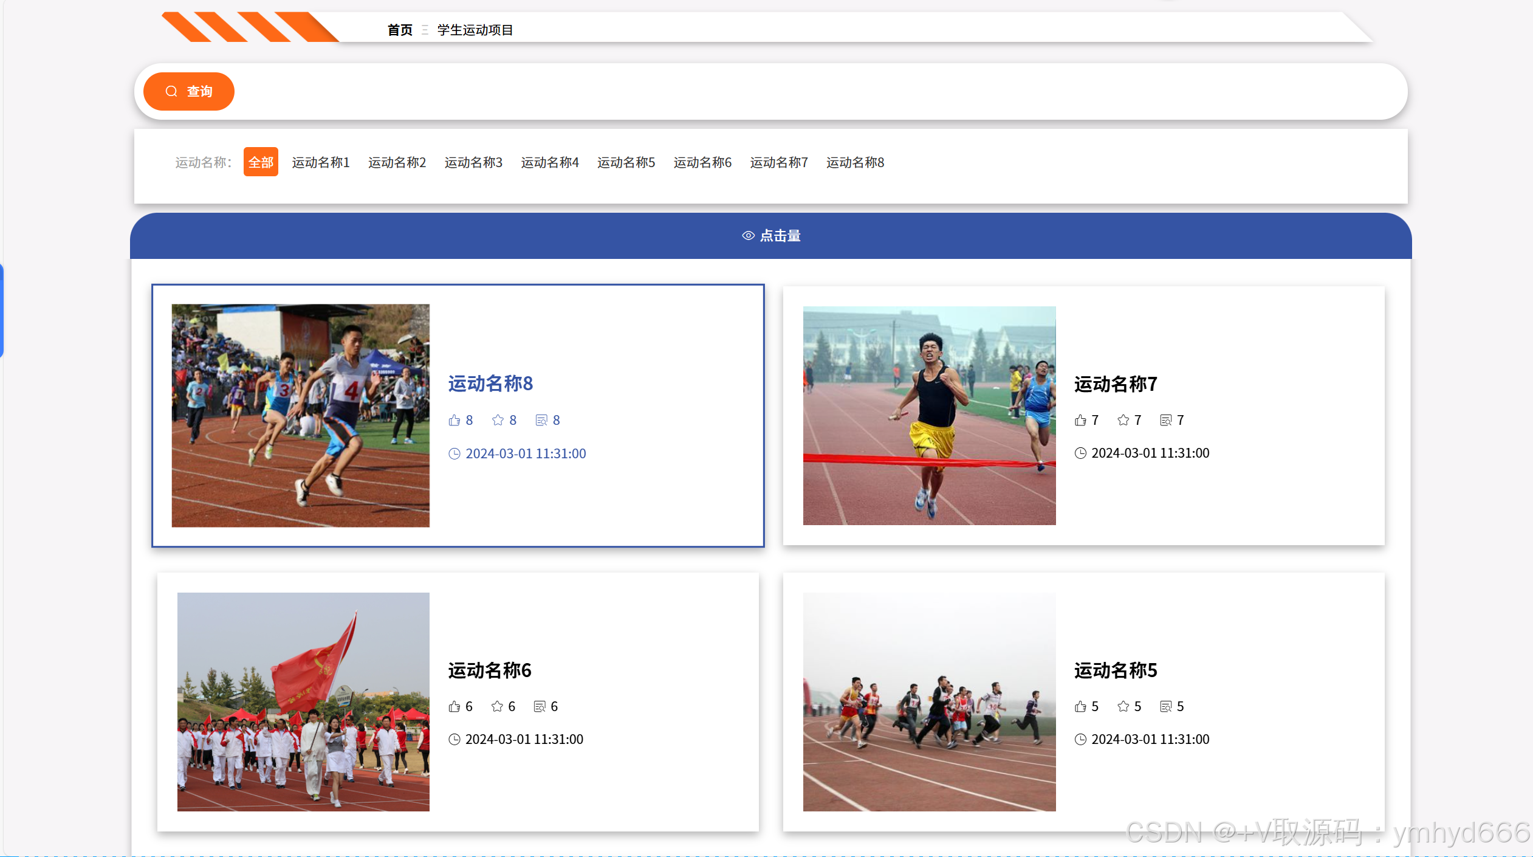Open the red flag parade photo
Image resolution: width=1533 pixels, height=857 pixels.
click(x=303, y=701)
